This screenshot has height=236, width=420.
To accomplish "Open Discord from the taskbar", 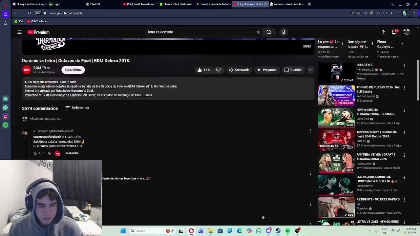I will click(x=268, y=231).
